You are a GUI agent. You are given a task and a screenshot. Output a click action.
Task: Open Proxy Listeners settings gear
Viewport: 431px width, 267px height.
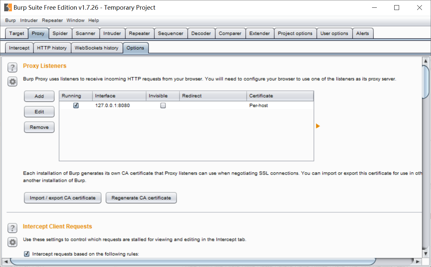click(12, 82)
